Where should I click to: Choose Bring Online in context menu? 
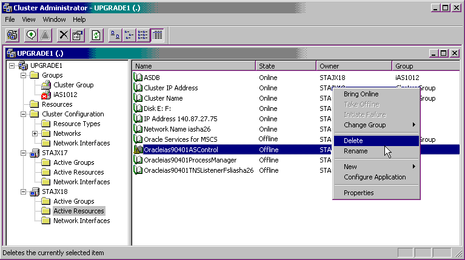pyautogui.click(x=376, y=94)
